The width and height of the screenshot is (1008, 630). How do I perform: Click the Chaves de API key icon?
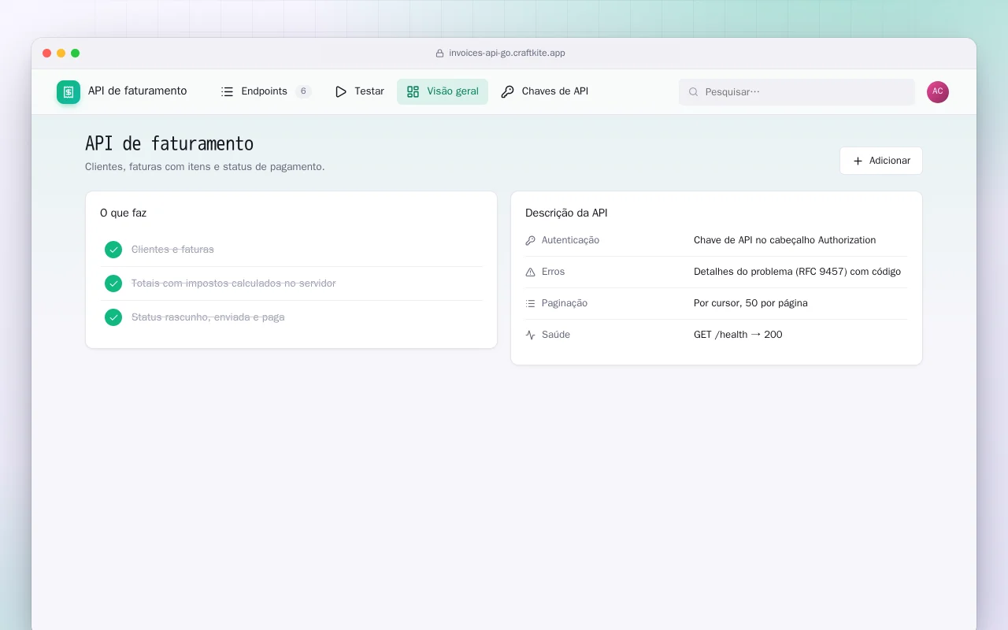coord(508,91)
